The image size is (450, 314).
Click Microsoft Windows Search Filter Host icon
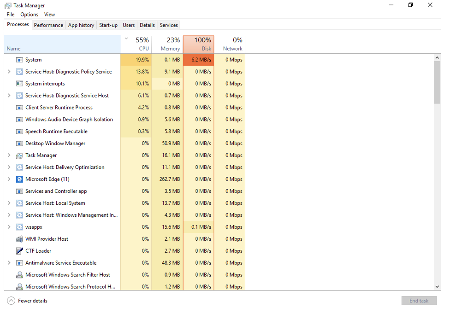point(19,275)
